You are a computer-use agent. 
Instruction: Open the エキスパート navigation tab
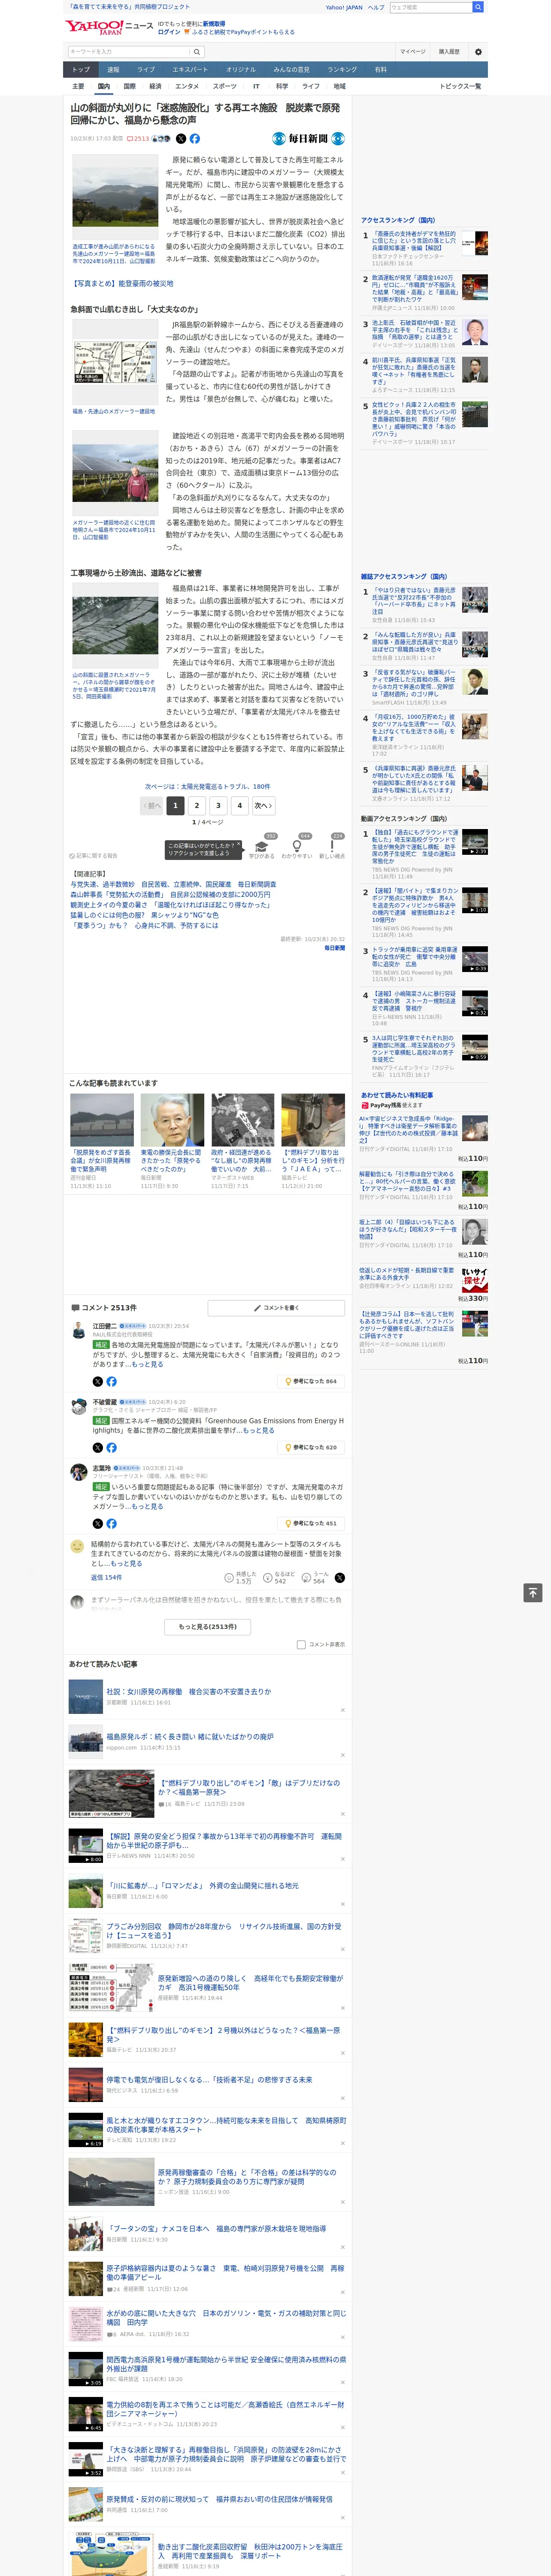190,69
